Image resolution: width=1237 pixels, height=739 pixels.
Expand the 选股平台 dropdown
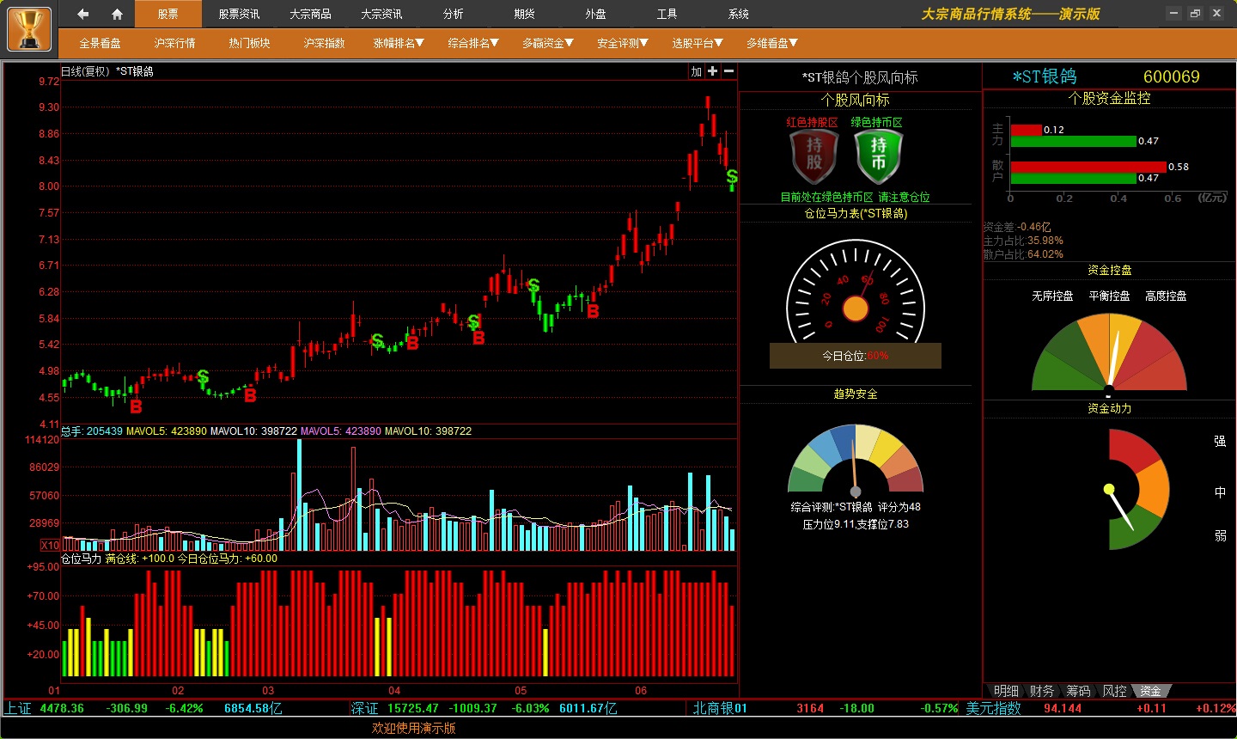point(698,43)
